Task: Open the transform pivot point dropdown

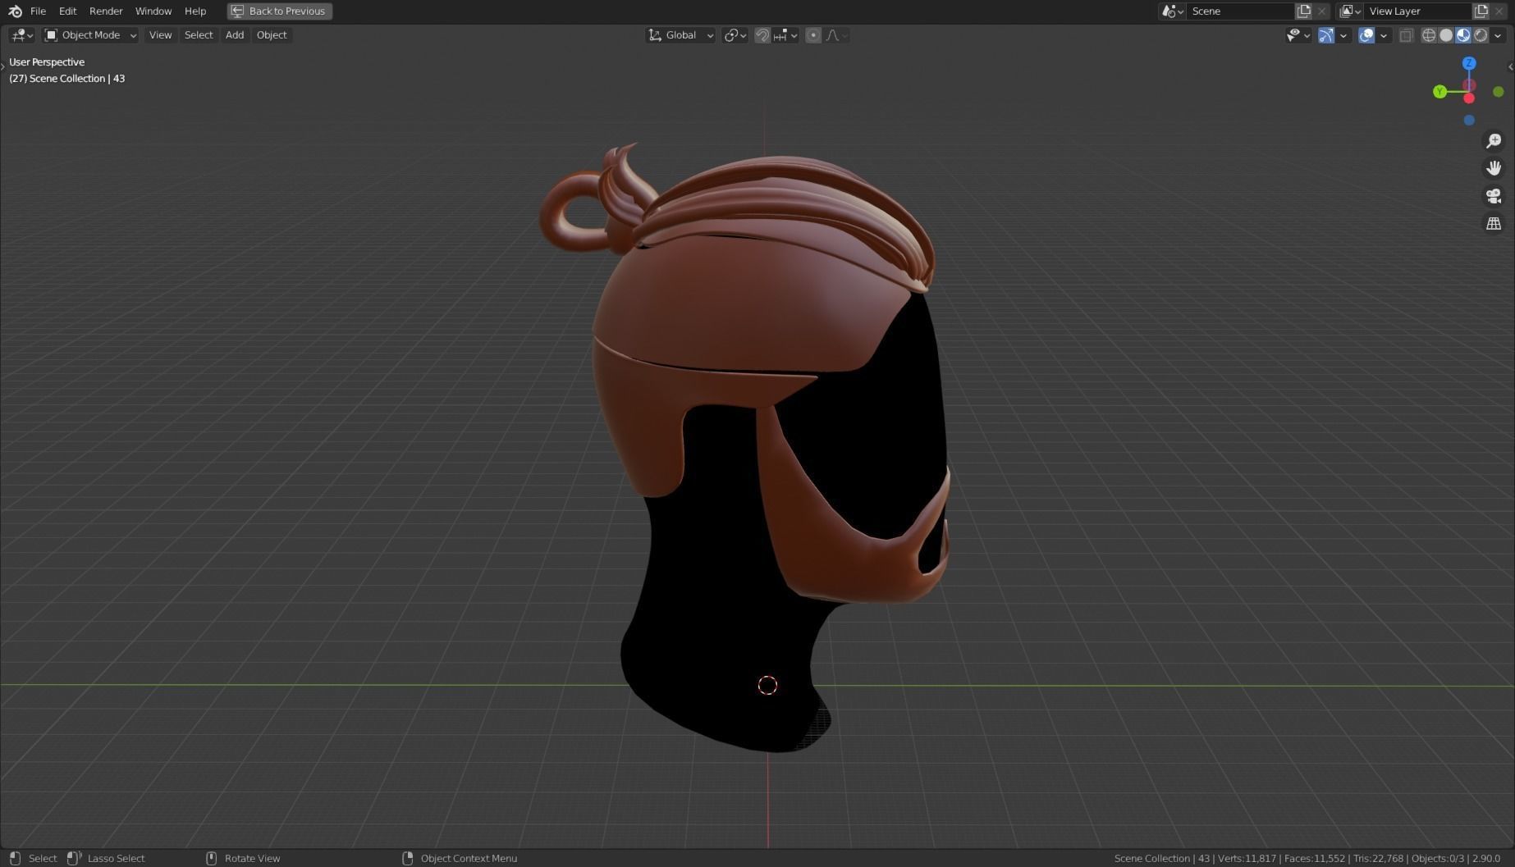Action: coord(735,35)
